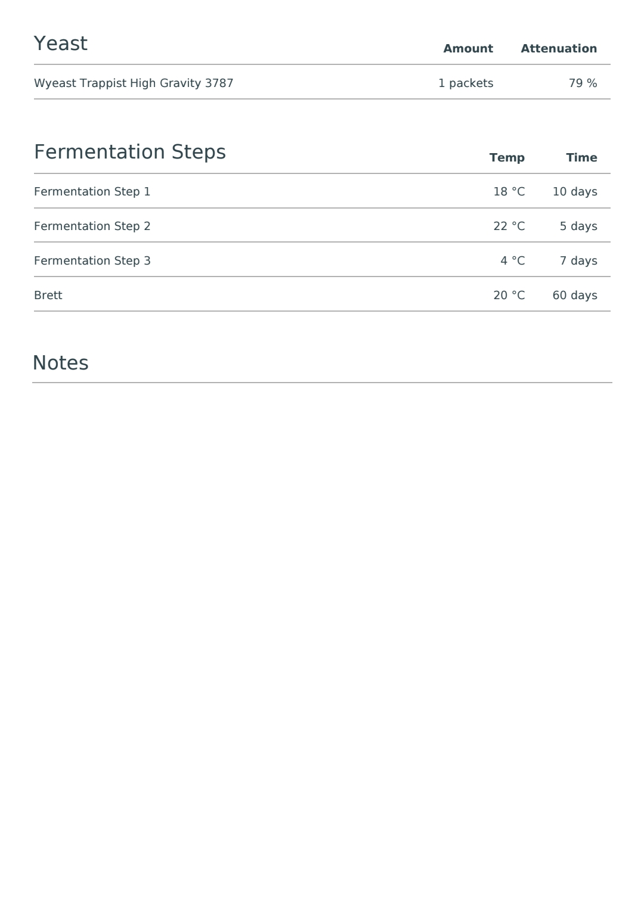This screenshot has width=644, height=910.
Task: Select the Attenuation column header
Action: (559, 49)
